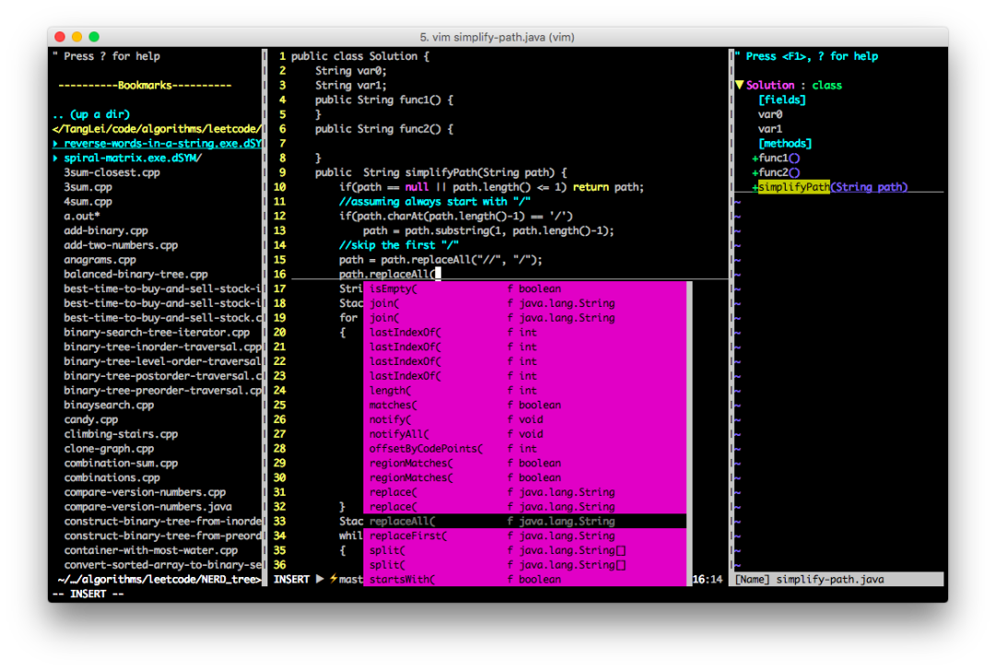
Task: Click the green zoom window button
Action: [x=93, y=37]
